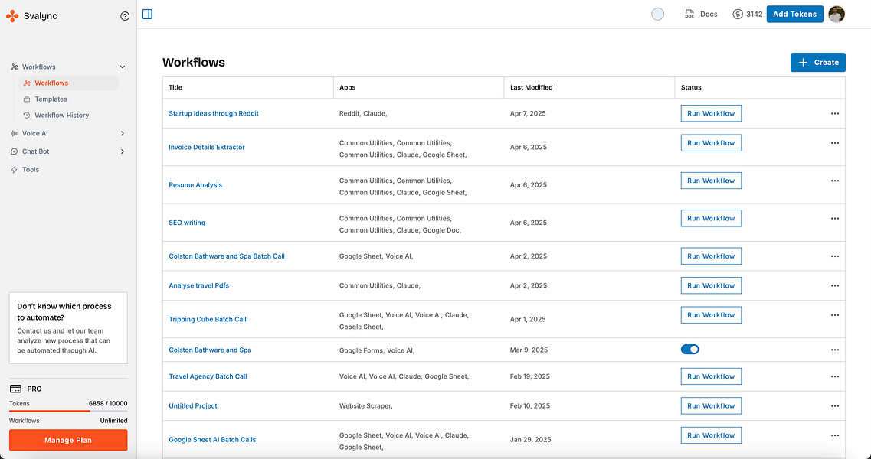This screenshot has width=871, height=459.
Task: Disable the Colston Bathware and Spa toggle
Action: (x=689, y=350)
